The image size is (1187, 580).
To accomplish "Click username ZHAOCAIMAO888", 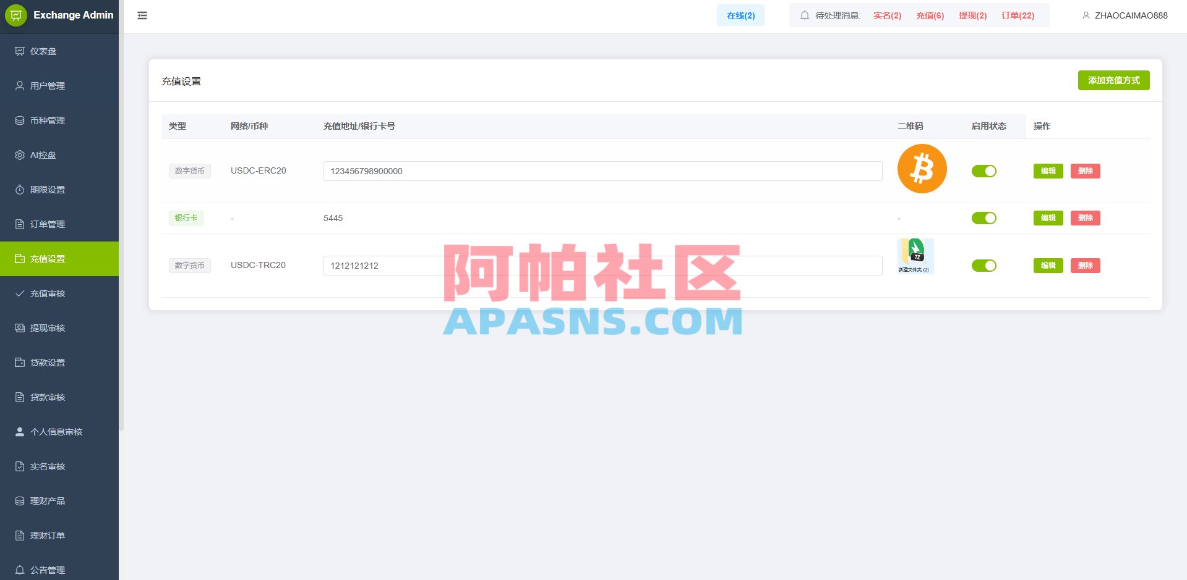I will [x=1131, y=15].
